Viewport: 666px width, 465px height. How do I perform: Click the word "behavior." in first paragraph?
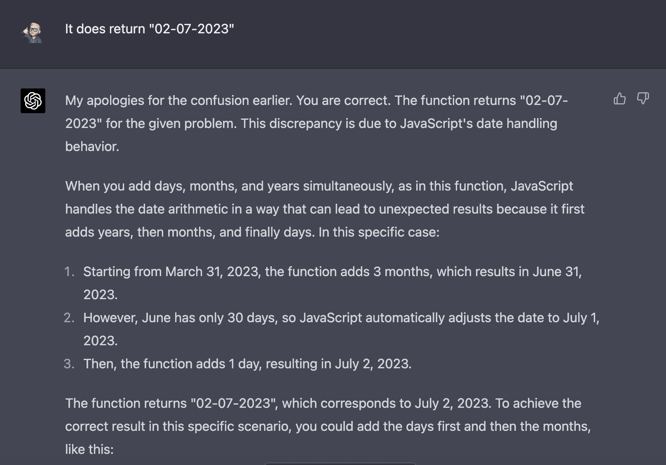92,146
